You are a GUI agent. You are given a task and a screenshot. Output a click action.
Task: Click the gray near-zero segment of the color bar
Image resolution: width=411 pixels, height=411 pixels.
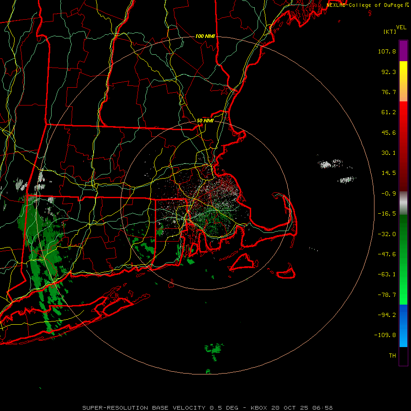(403, 203)
